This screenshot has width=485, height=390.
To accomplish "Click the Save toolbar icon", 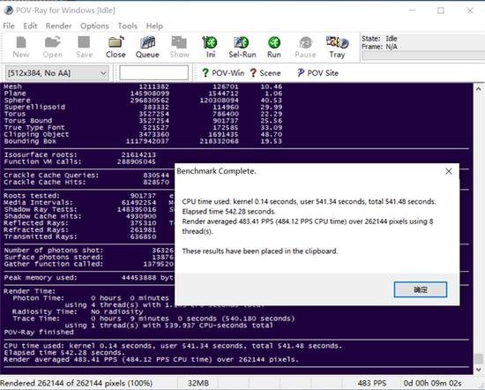I will [x=84, y=47].
